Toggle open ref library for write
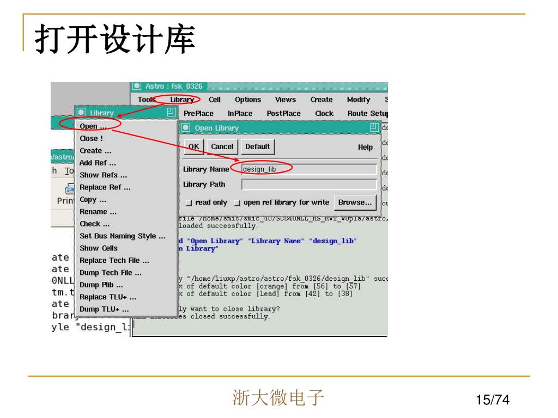 [x=237, y=203]
